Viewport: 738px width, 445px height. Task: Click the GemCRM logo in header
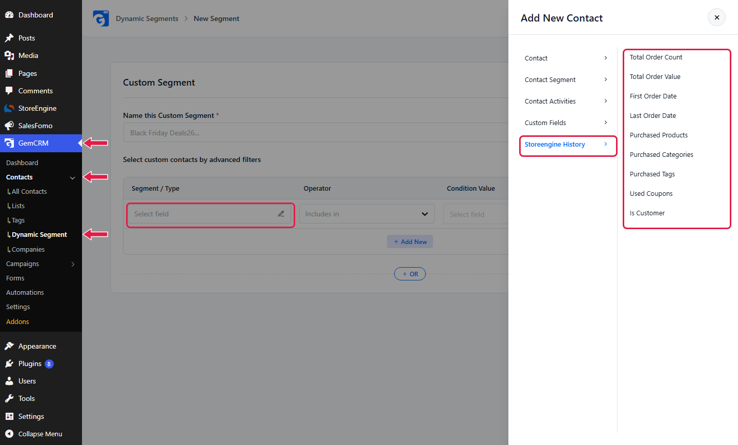click(x=101, y=18)
